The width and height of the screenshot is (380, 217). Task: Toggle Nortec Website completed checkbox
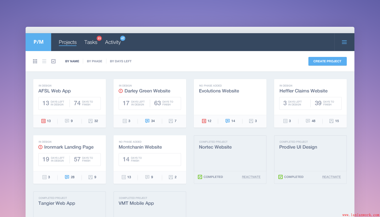click(200, 177)
